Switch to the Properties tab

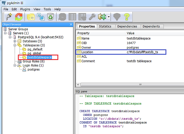(x=87, y=26)
